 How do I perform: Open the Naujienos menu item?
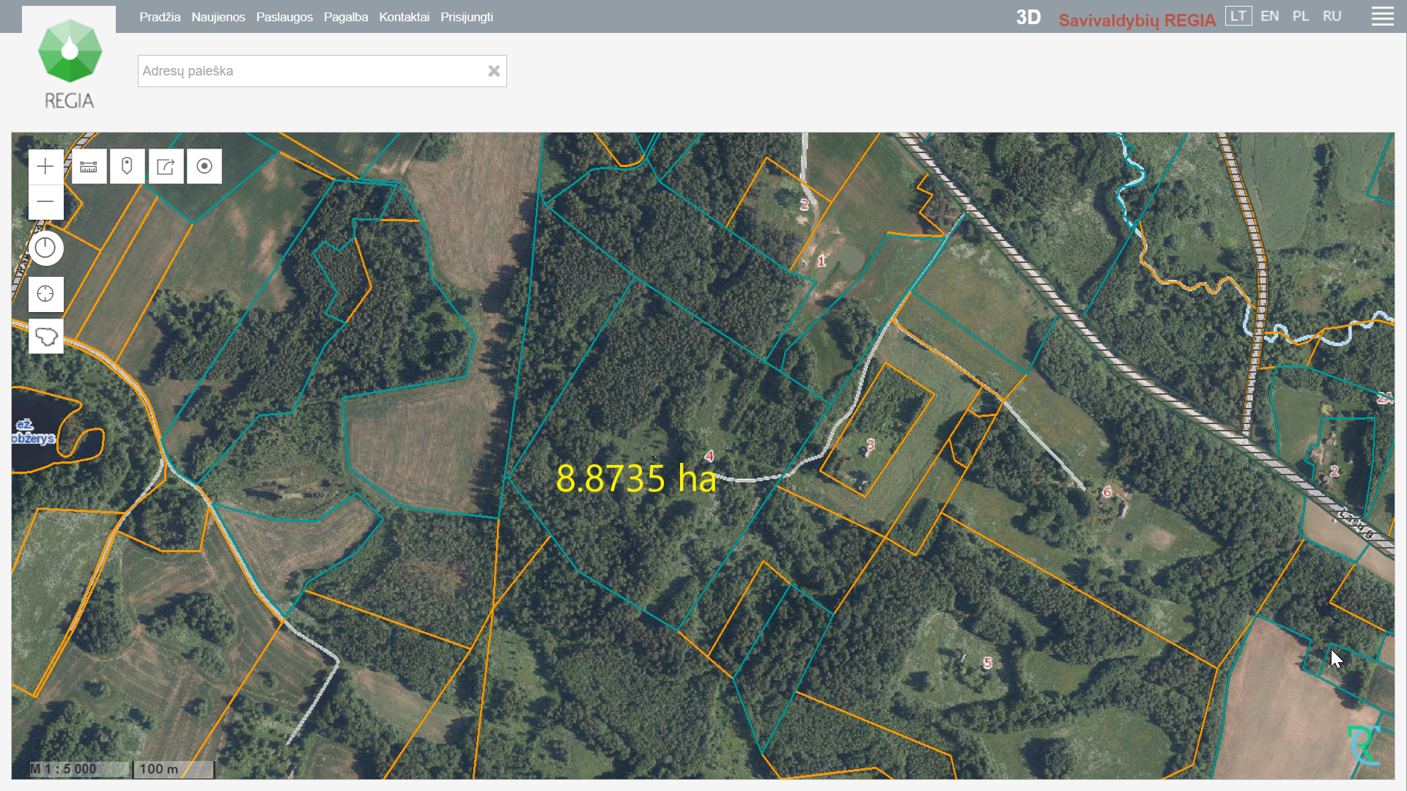tap(218, 17)
